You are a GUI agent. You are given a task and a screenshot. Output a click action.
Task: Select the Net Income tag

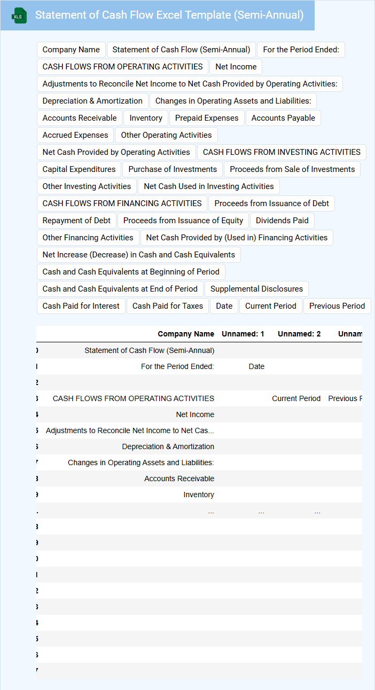(236, 67)
